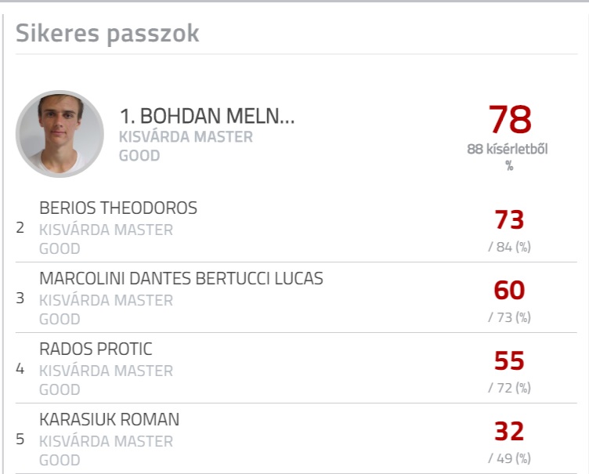Click the 55 passes stat value
Image resolution: width=589 pixels, height=474 pixels.
(x=509, y=361)
